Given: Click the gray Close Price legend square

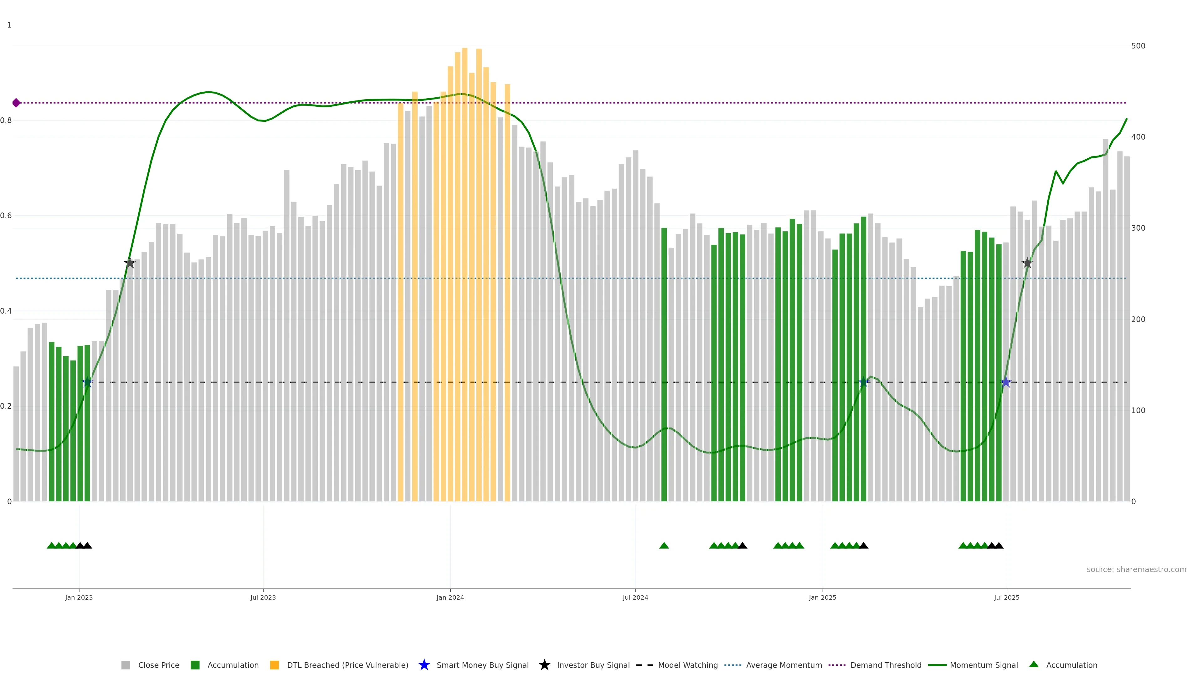Looking at the screenshot, I should 126,665.
